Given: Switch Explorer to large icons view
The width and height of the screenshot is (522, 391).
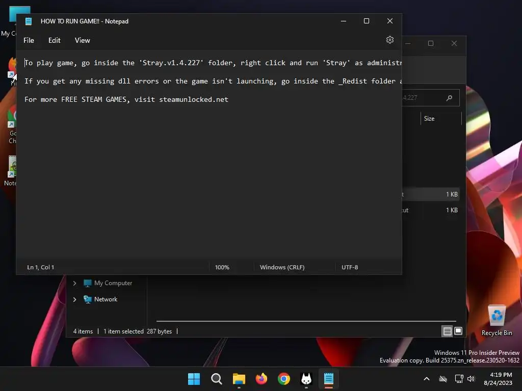Looking at the screenshot, I should 458,331.
